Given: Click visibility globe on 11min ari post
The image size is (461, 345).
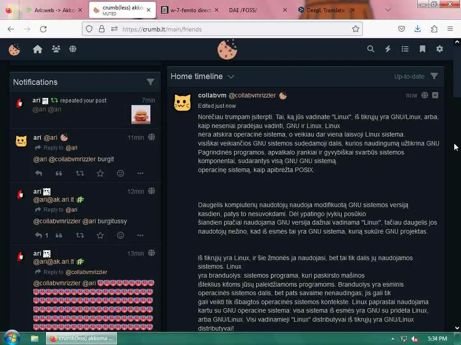Looking at the screenshot, I should click(151, 137).
